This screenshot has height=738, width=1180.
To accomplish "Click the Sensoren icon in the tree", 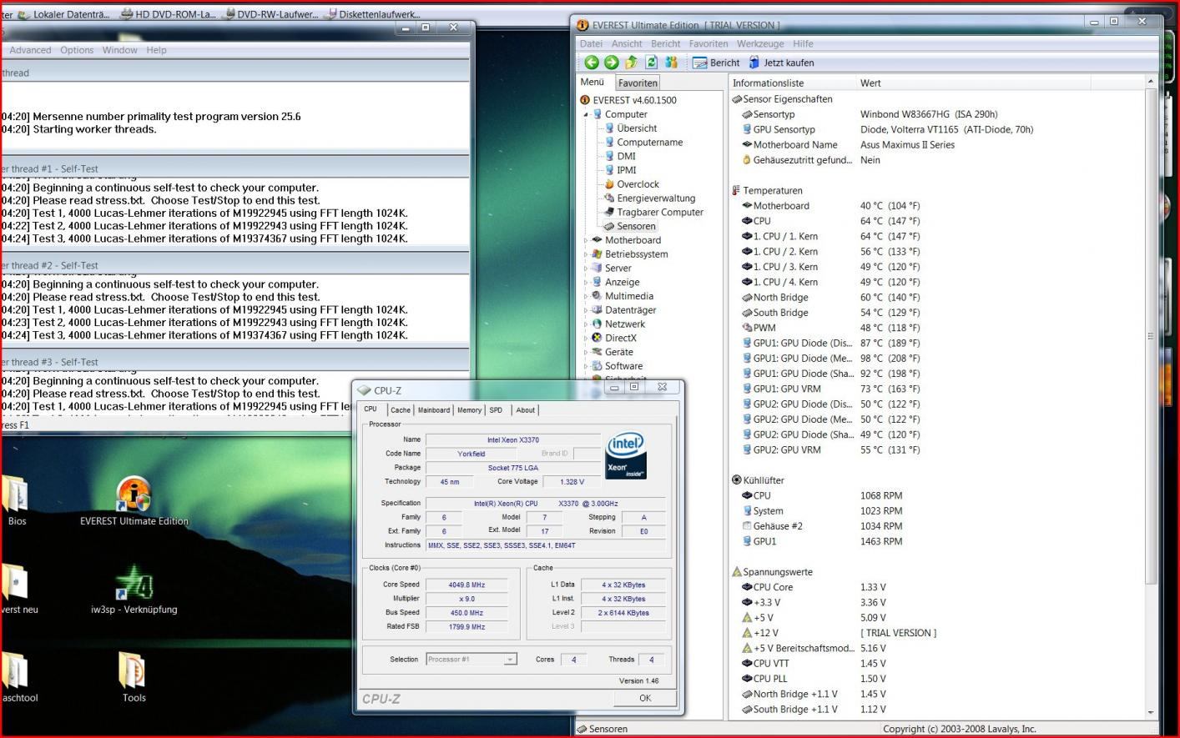I will click(x=609, y=226).
